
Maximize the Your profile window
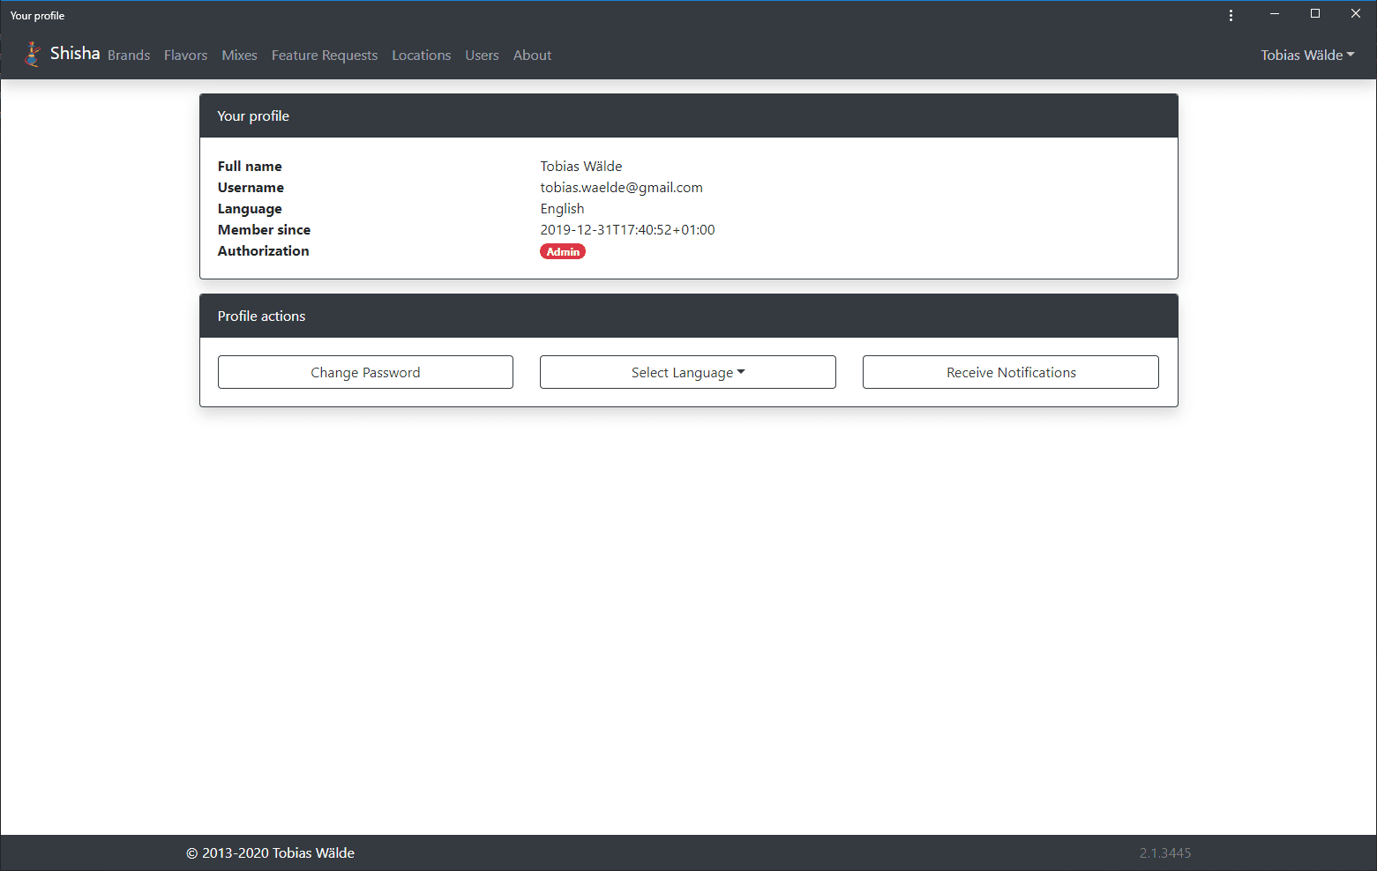pyautogui.click(x=1315, y=14)
